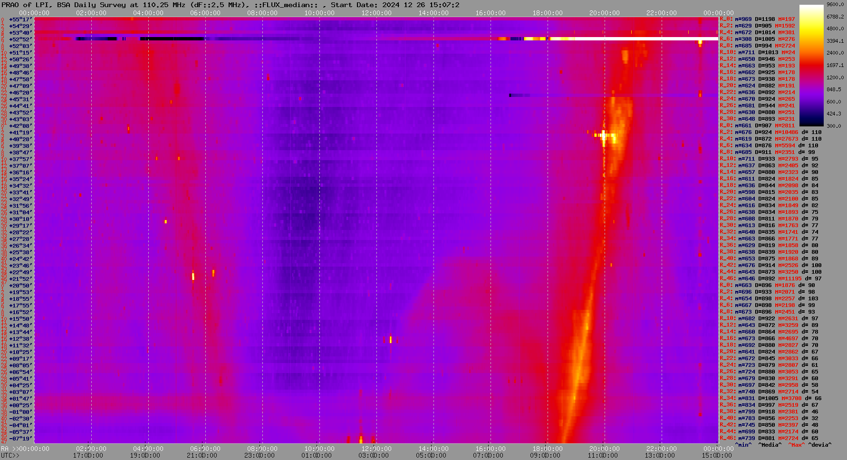Click the declination label -02°30'
This screenshot has height=460, width=847.
(x=20, y=419)
